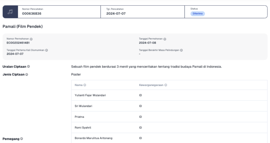
Task: Click the music note icon in header
Action: coord(10,12)
